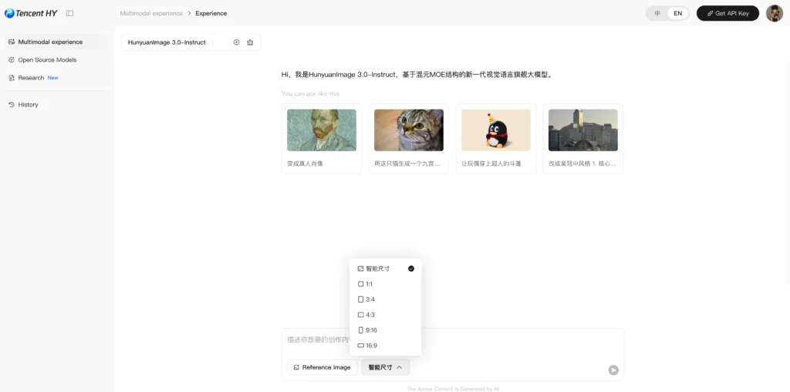Add a Reference Image

[x=322, y=367]
